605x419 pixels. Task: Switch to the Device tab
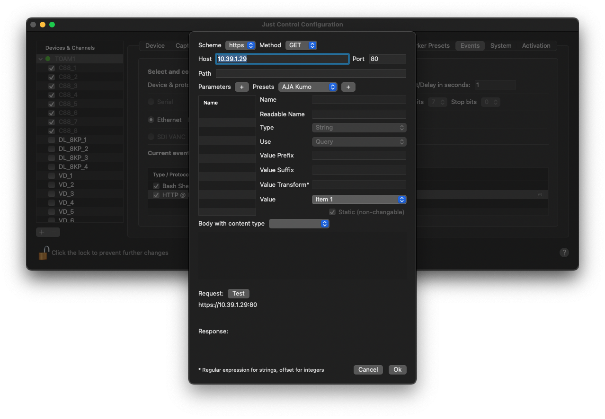click(155, 46)
